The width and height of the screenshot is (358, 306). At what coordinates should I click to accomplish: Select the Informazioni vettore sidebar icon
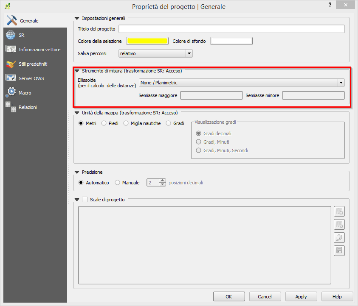click(11, 50)
